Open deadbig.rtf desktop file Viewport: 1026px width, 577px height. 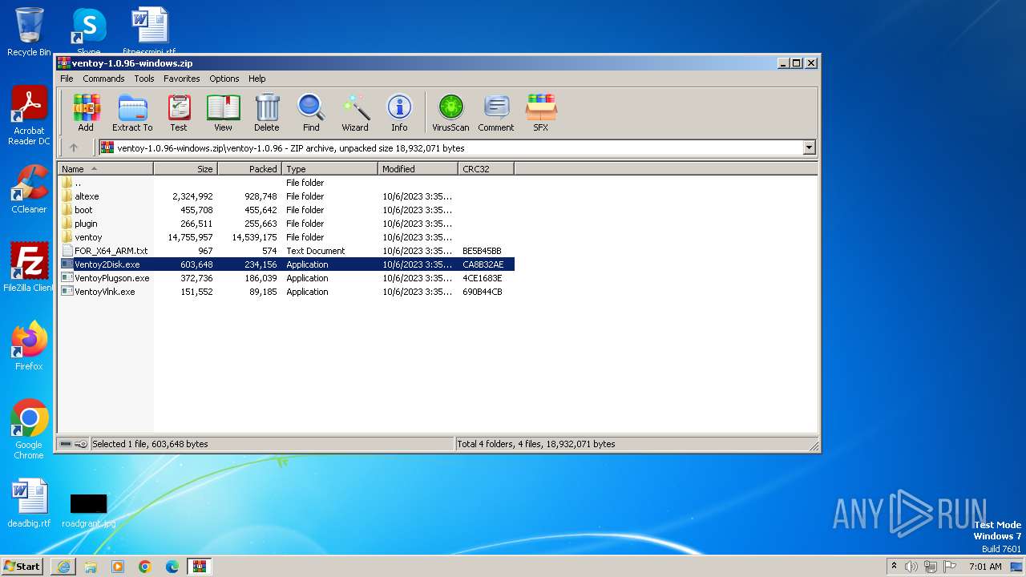point(29,503)
